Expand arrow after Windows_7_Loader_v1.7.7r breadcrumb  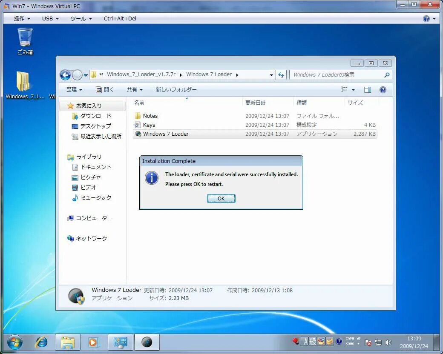[181, 75]
